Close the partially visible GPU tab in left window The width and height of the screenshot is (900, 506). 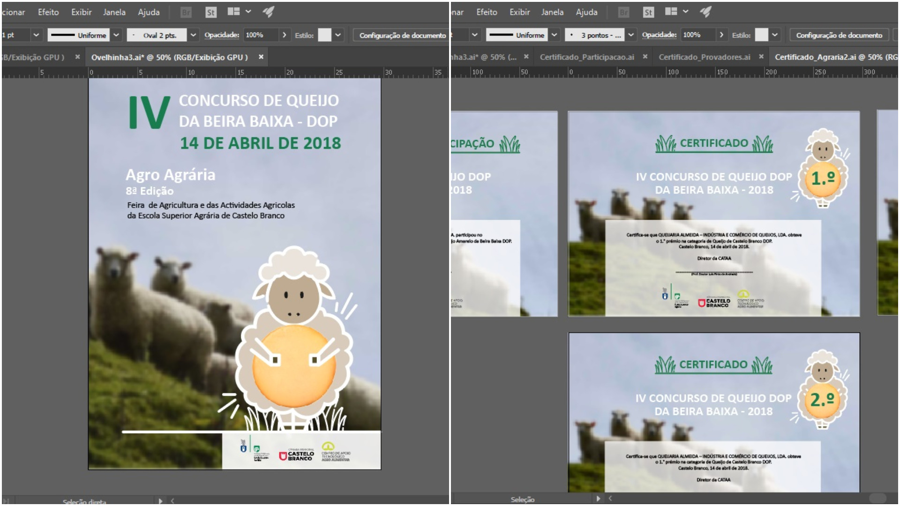[x=77, y=57]
